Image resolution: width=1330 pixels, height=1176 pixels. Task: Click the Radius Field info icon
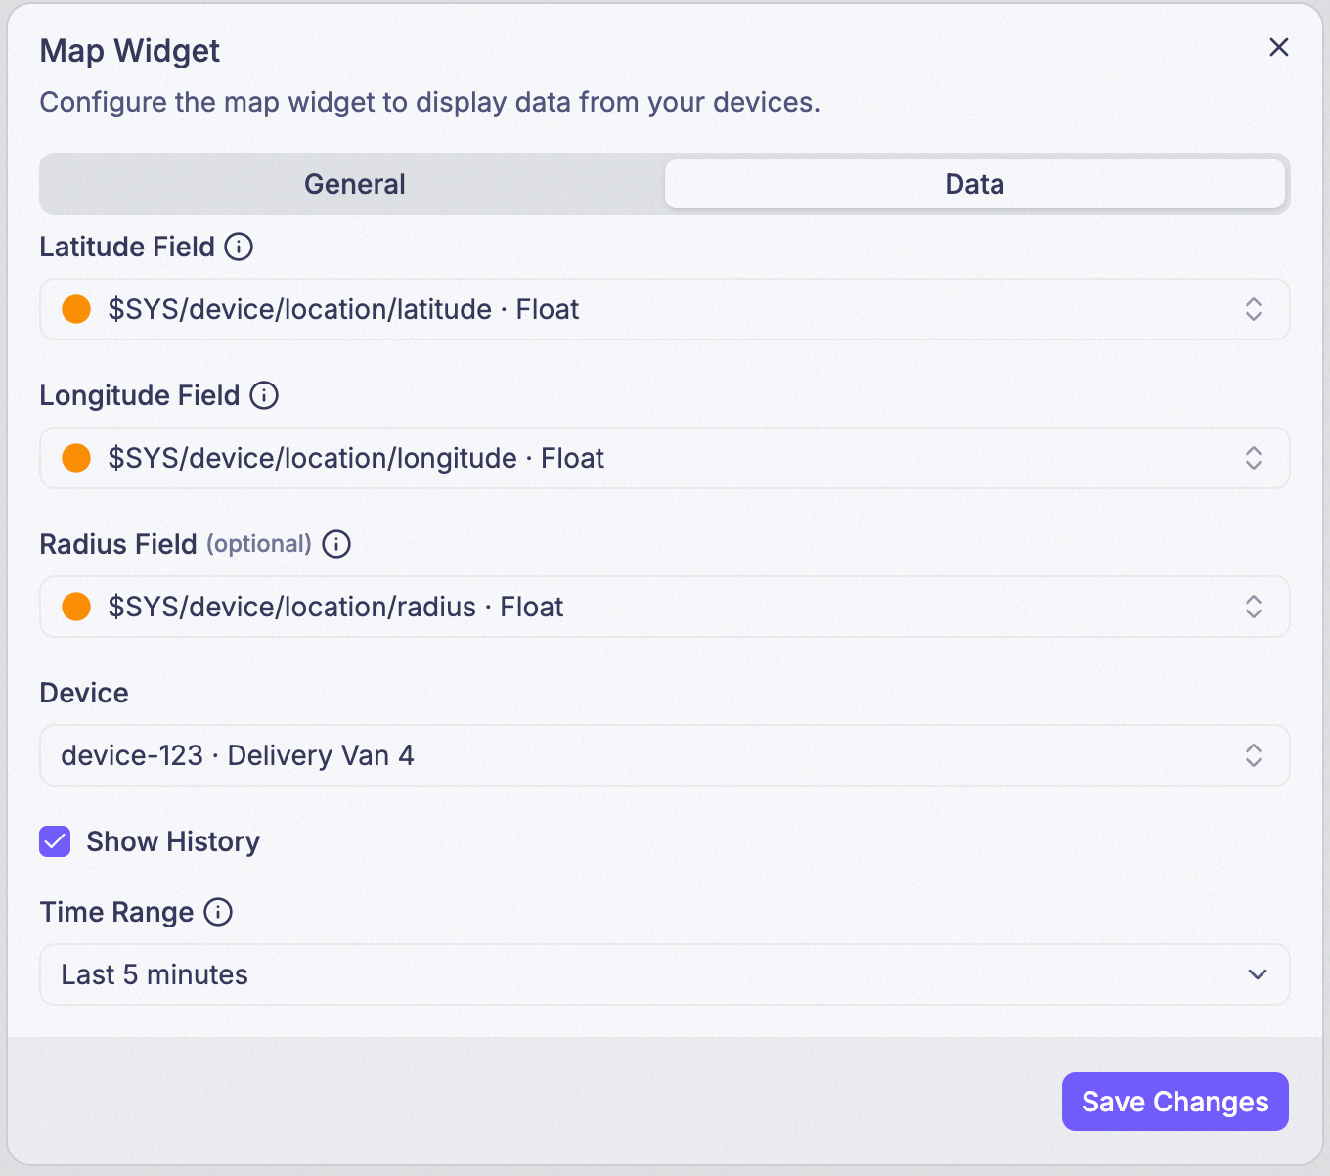(x=336, y=544)
